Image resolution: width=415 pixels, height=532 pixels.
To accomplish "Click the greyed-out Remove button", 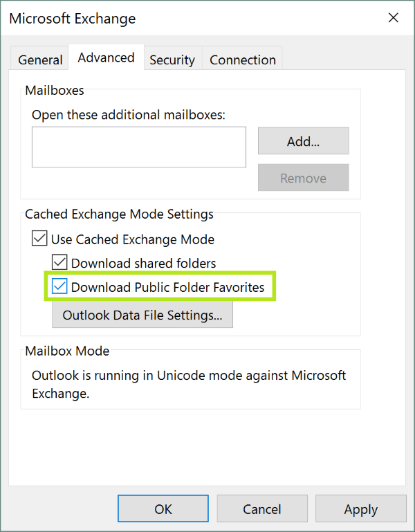I will [x=304, y=177].
